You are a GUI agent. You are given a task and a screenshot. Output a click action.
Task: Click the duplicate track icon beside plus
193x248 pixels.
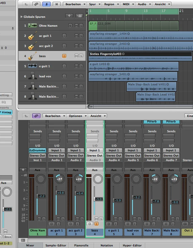pos(79,16)
